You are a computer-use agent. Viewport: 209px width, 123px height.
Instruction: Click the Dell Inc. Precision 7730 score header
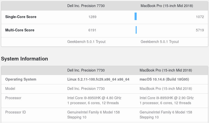coord(86,6)
